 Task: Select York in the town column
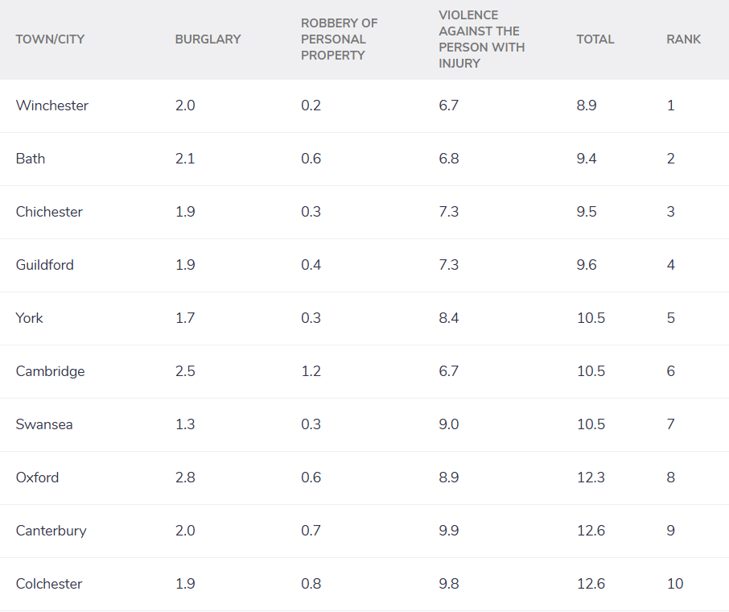29,318
